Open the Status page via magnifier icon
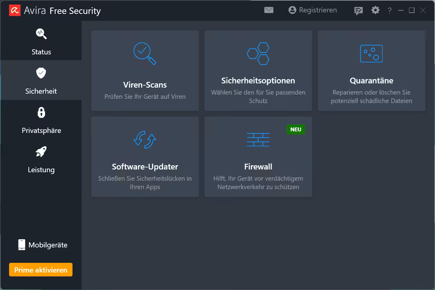 point(41,34)
